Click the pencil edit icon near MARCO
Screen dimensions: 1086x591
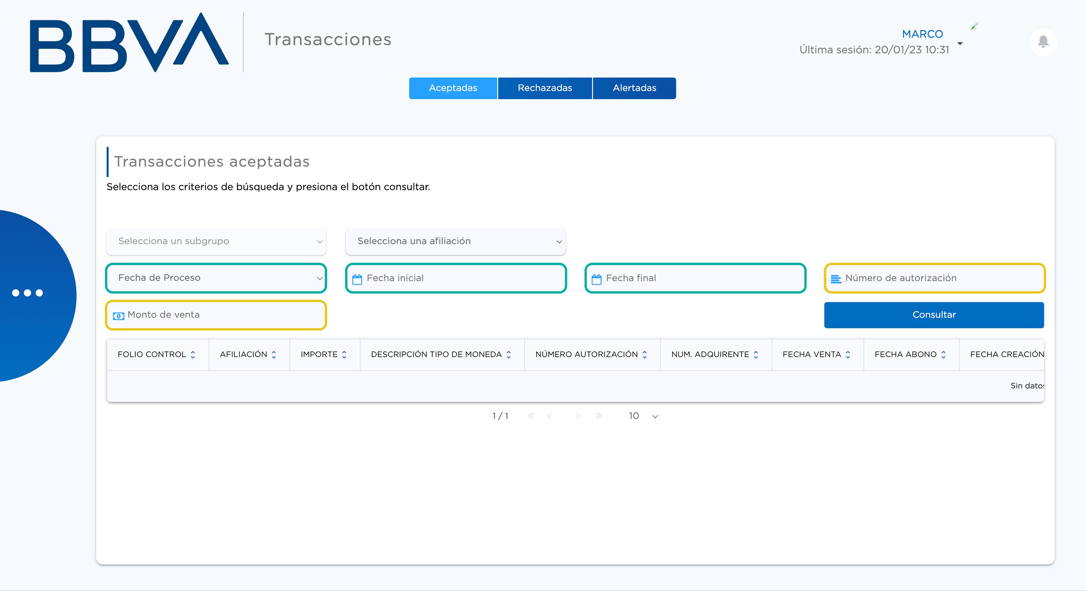pos(974,26)
